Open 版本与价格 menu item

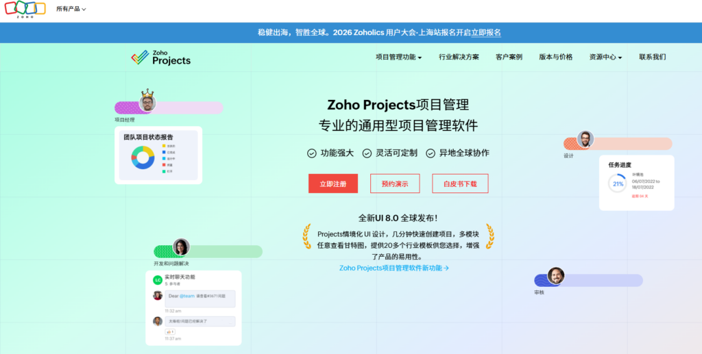coord(555,58)
